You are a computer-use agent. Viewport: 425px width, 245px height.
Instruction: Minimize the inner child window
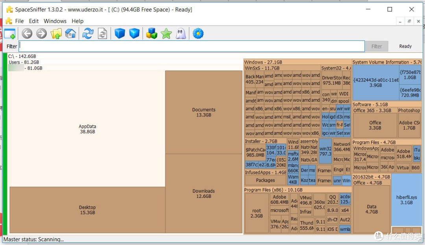(400, 21)
